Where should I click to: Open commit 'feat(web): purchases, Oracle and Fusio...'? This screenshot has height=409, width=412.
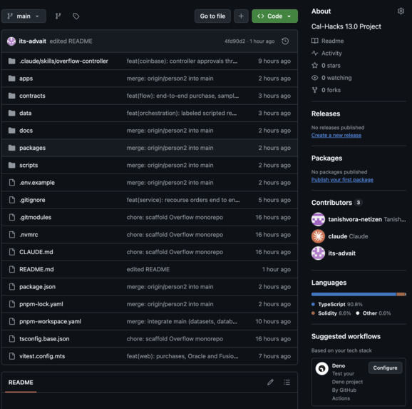tap(182, 356)
